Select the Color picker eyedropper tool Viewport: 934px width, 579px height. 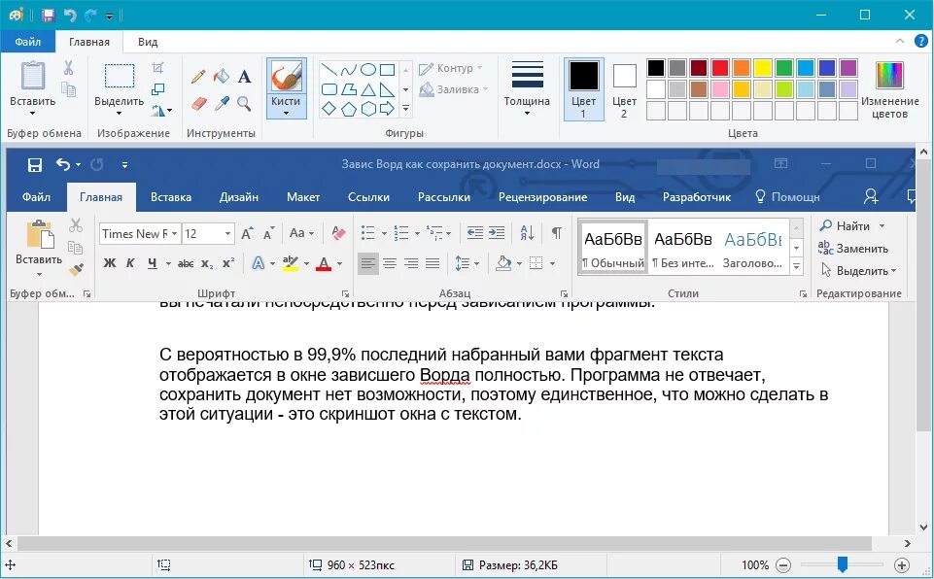[x=222, y=104]
